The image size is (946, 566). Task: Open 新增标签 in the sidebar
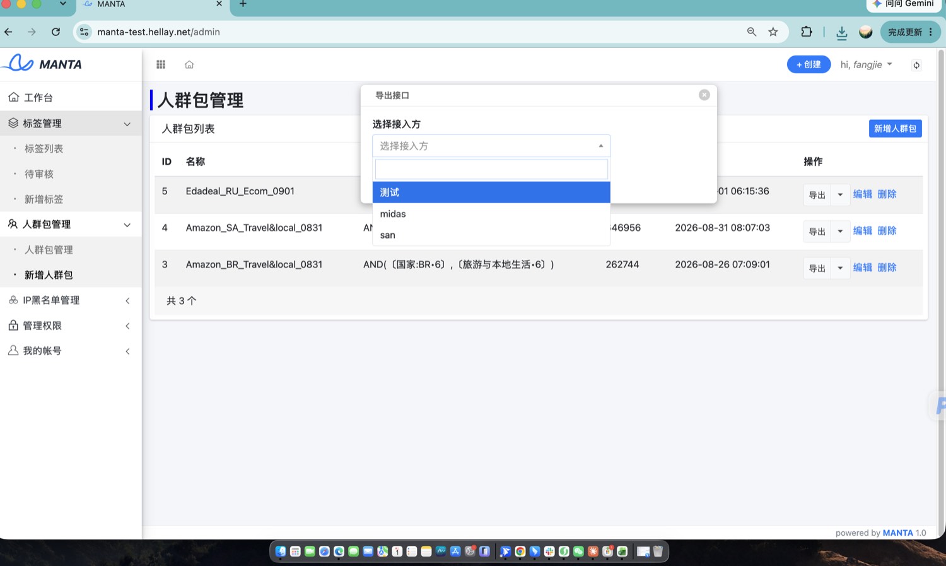44,199
